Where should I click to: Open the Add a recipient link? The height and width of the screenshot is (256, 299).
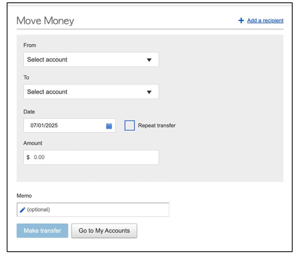[x=265, y=21]
